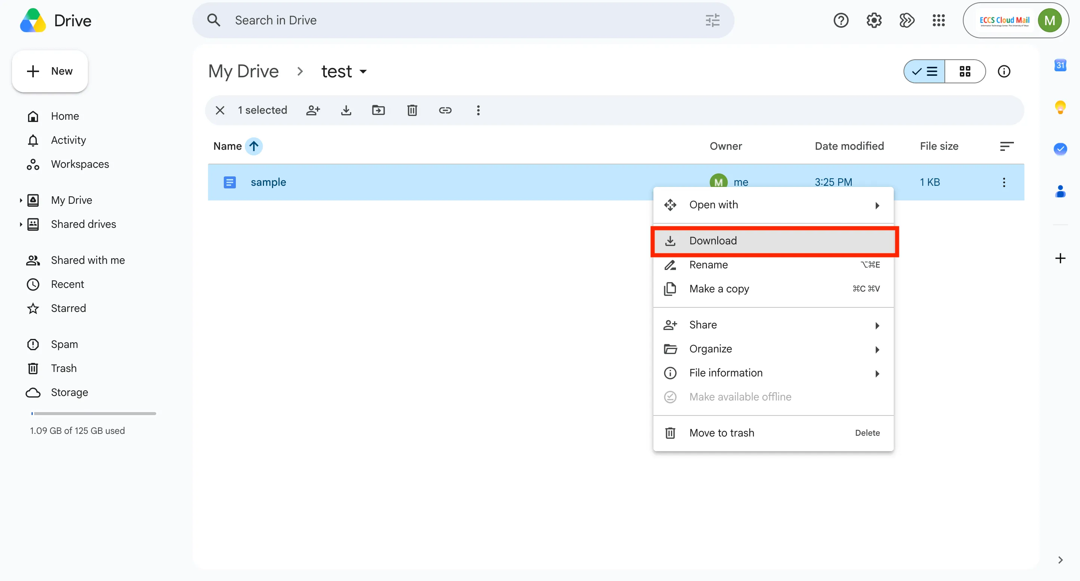Get add-ons with the plus icon
Image resolution: width=1080 pixels, height=581 pixels.
tap(1060, 258)
